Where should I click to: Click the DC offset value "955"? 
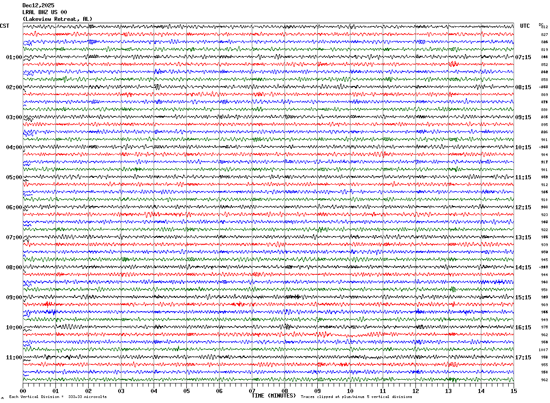click(544, 365)
